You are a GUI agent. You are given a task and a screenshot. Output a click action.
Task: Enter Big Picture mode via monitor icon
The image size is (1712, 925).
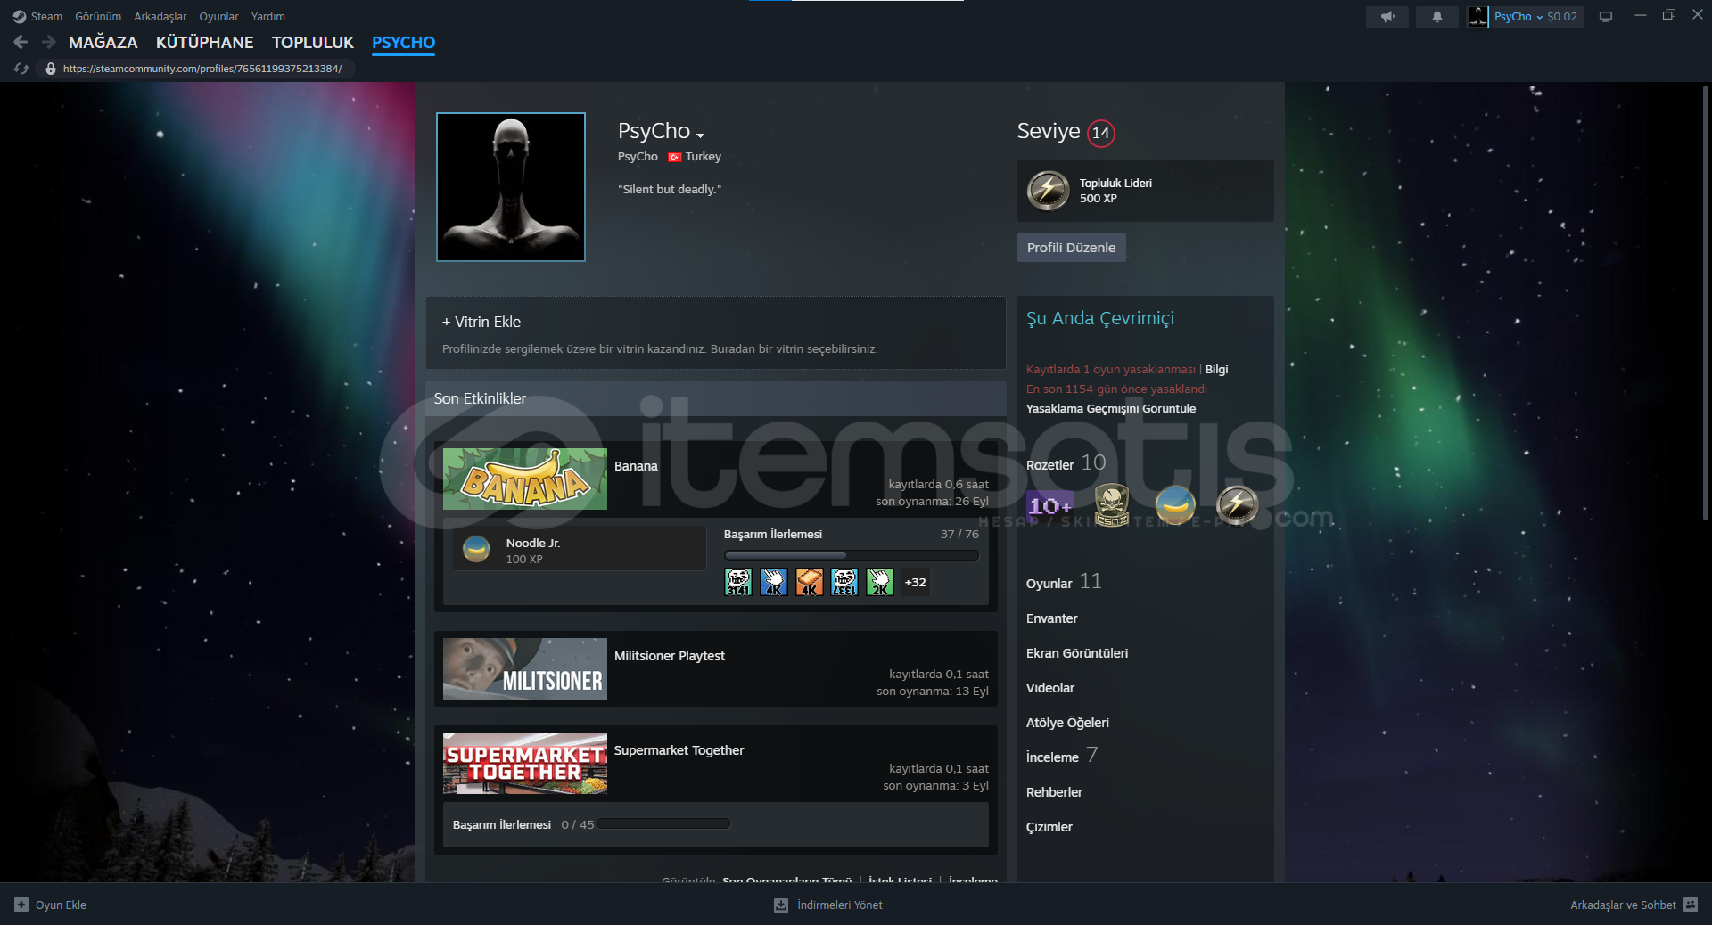pos(1606,17)
